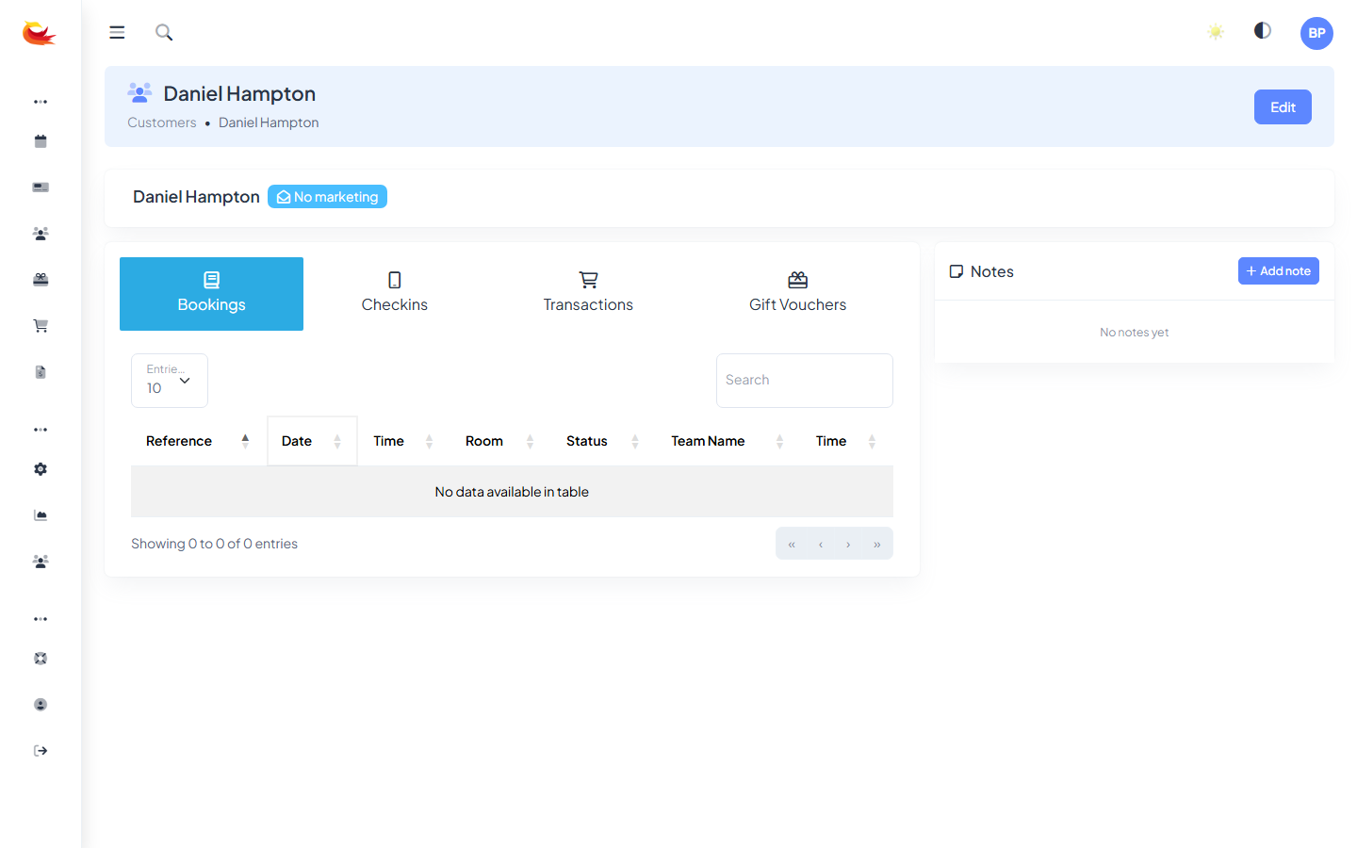Sort by the Date column

pos(312,441)
